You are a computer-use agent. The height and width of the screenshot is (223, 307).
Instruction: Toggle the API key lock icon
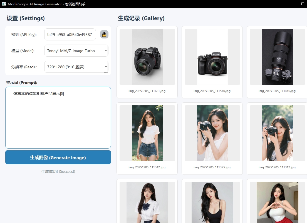(x=104, y=35)
